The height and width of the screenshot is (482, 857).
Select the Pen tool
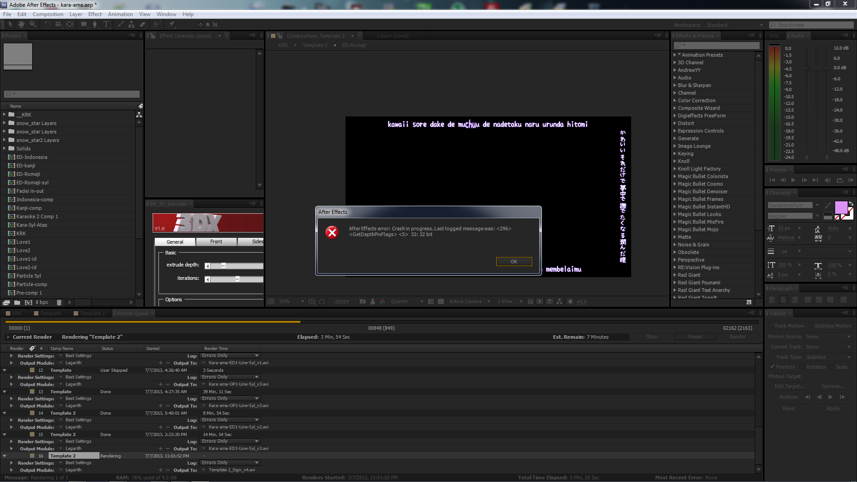tap(95, 24)
